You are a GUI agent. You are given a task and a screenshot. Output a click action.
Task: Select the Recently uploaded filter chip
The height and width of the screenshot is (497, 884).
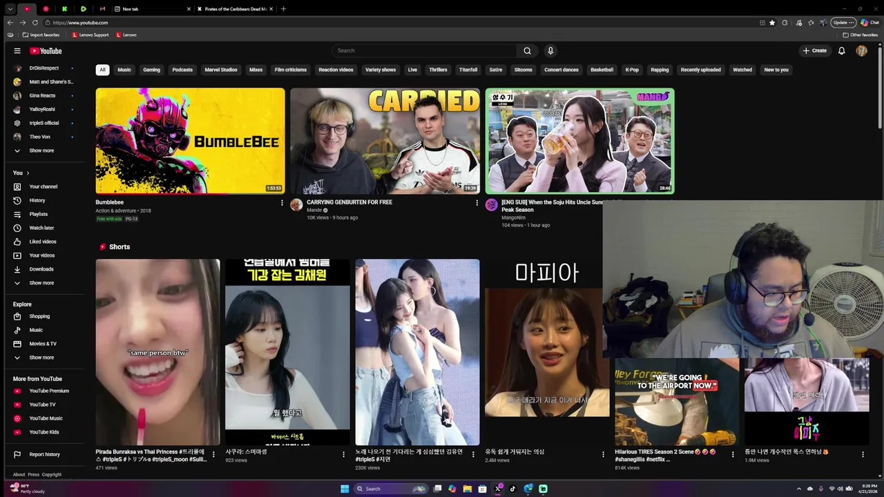700,70
